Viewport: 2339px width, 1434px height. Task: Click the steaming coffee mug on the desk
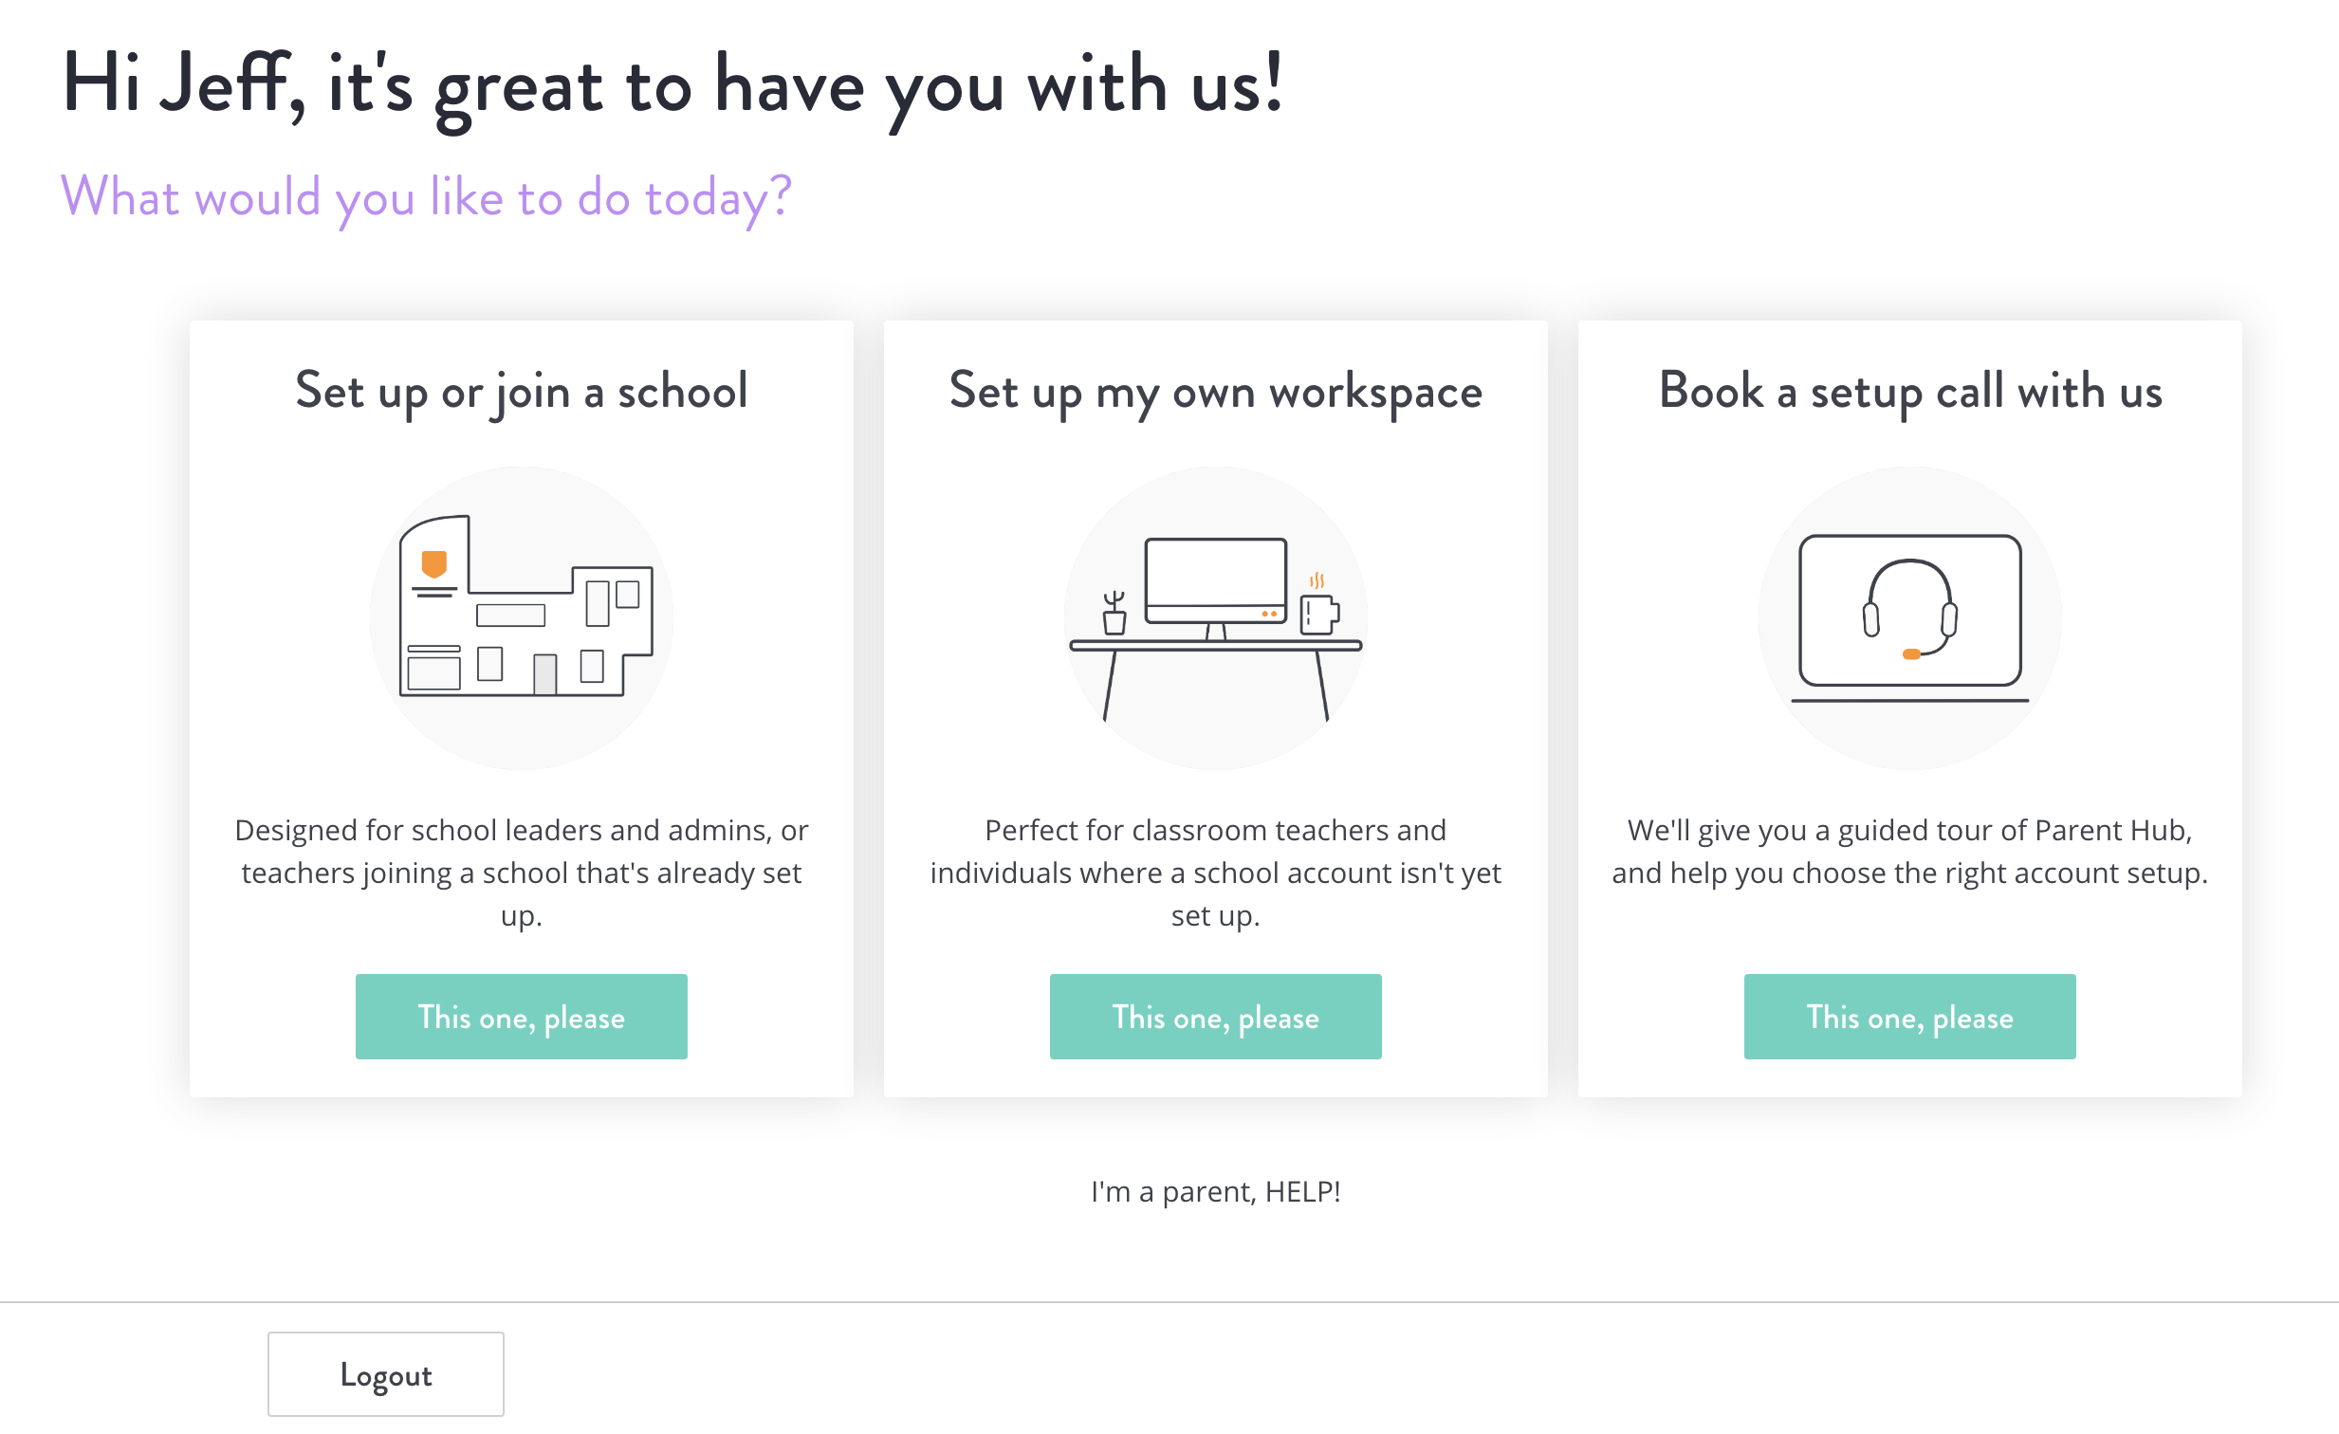[x=1318, y=604]
